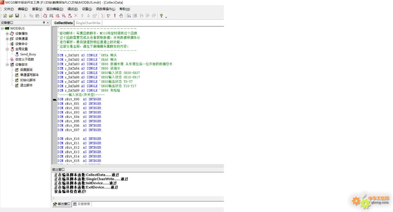393x212 pixels.
Task: Select the Send_Busy variable item
Action: point(28,54)
